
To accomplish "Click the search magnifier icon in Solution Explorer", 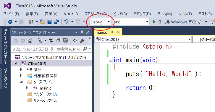I will coord(85,49).
